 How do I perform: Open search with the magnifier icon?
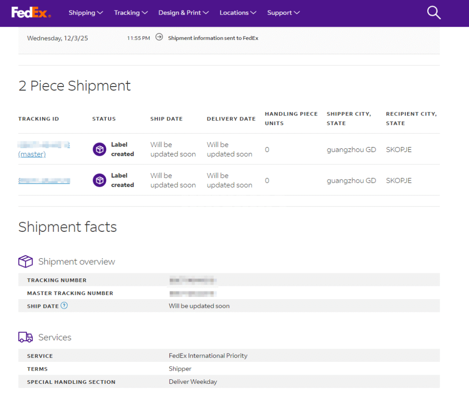433,13
